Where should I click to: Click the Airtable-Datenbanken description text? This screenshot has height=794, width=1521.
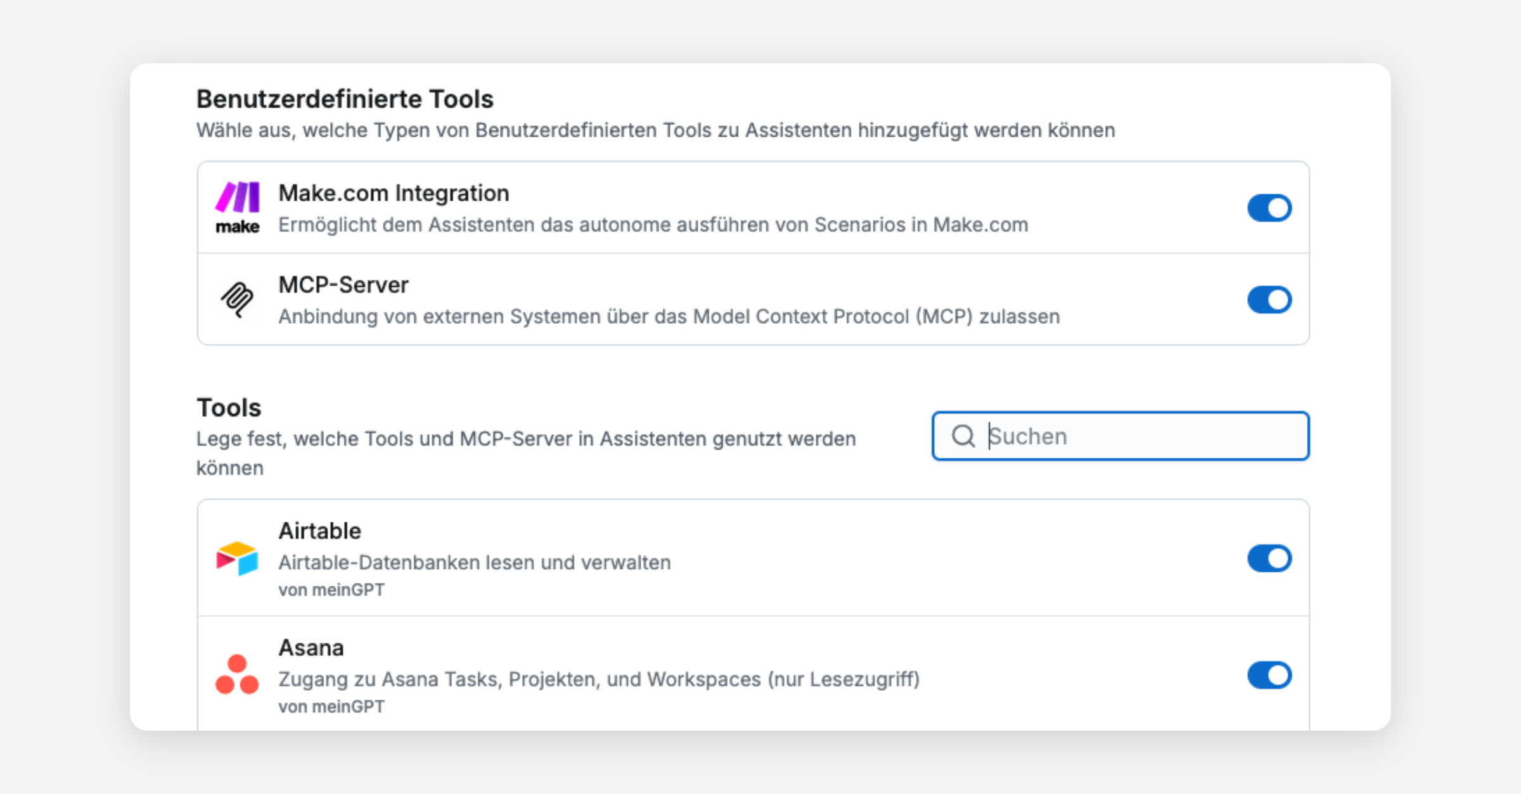coord(474,562)
